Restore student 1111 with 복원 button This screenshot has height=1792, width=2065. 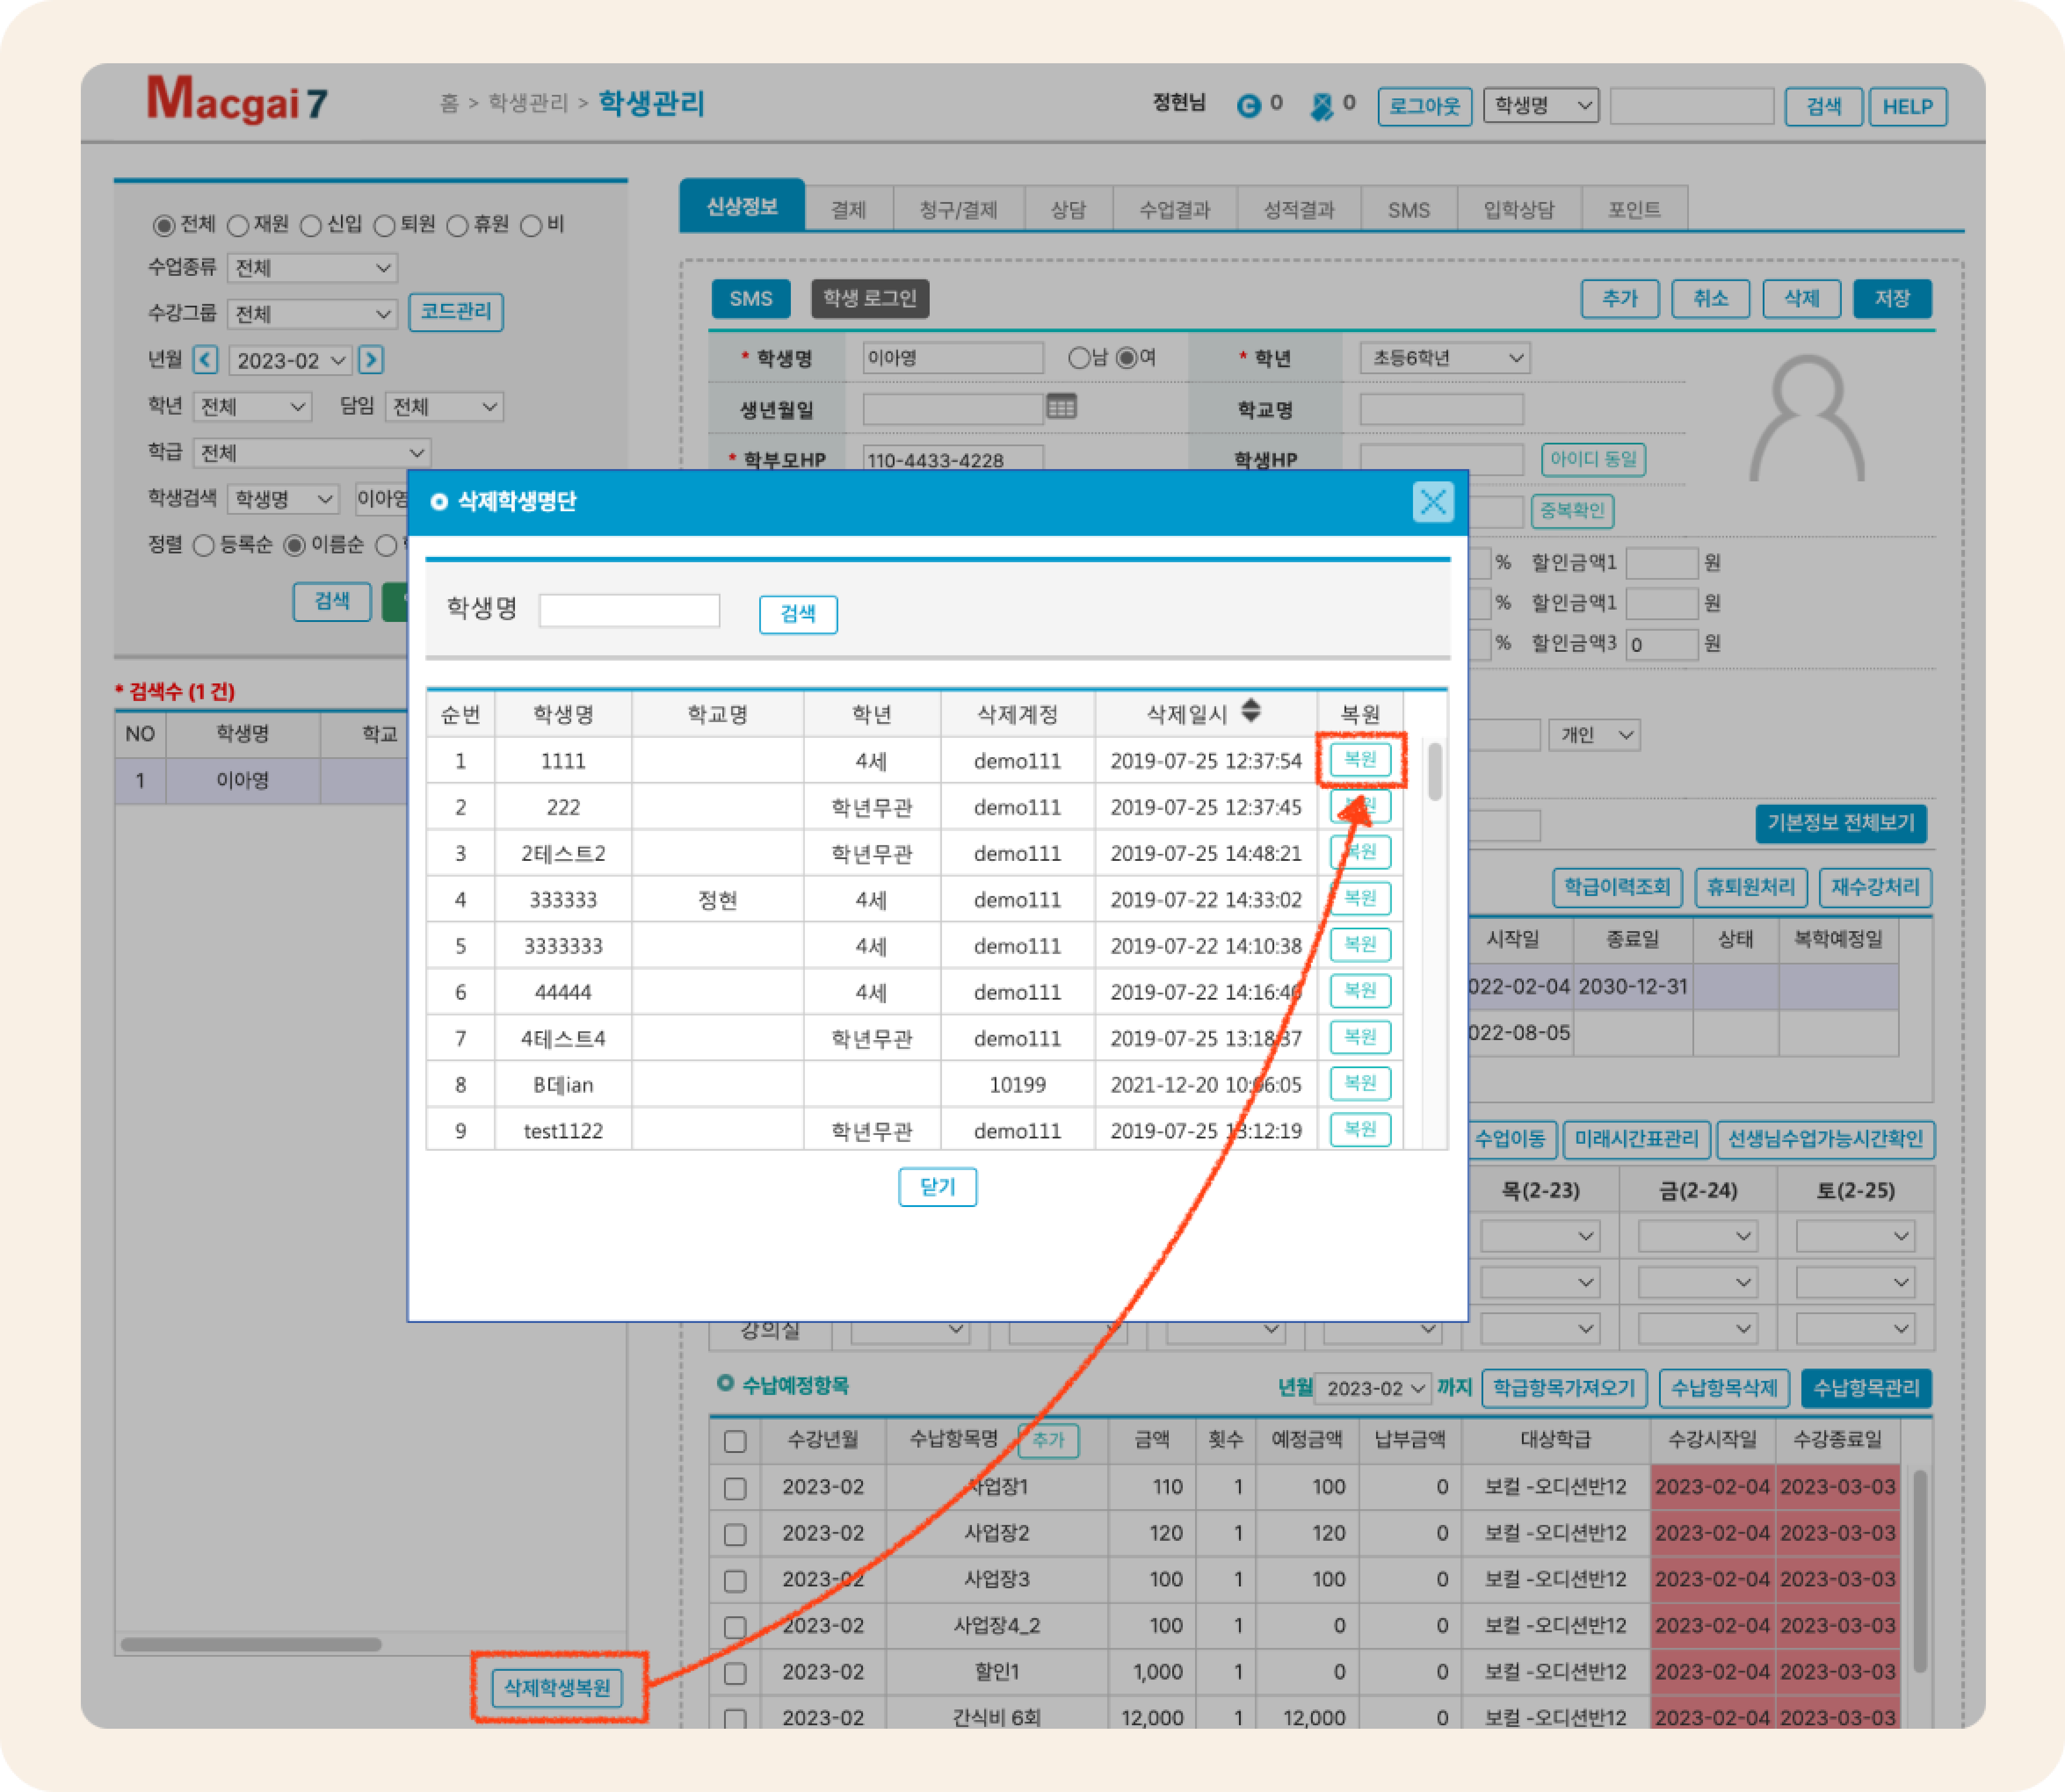coord(1360,760)
